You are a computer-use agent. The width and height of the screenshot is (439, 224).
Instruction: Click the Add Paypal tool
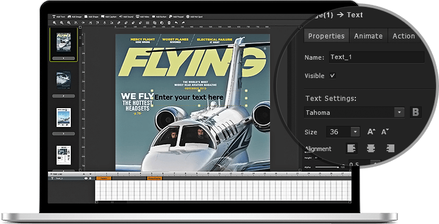176,17
